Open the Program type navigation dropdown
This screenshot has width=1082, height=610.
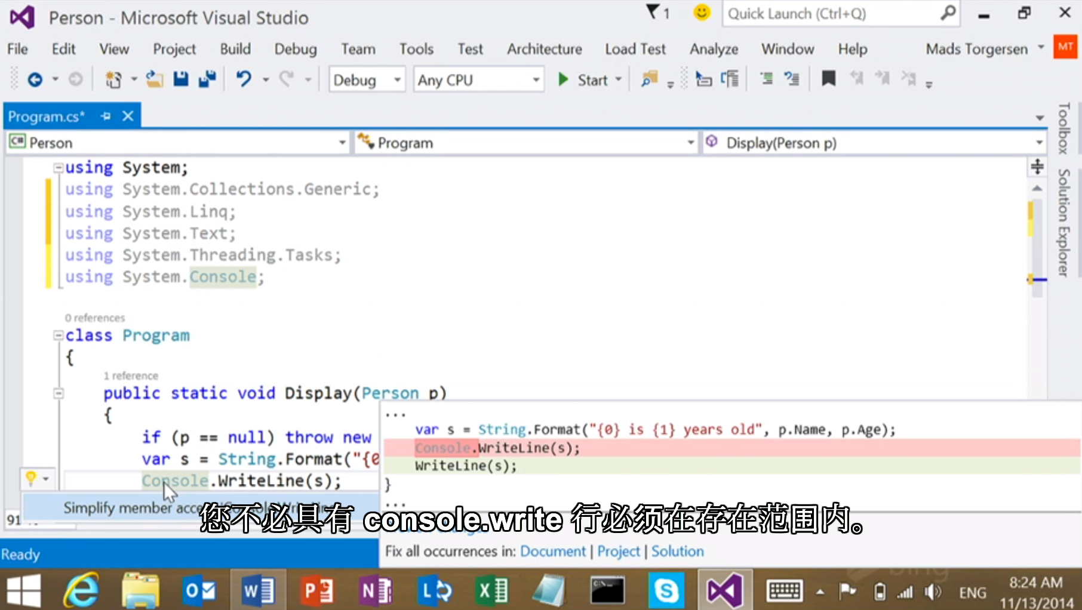527,143
